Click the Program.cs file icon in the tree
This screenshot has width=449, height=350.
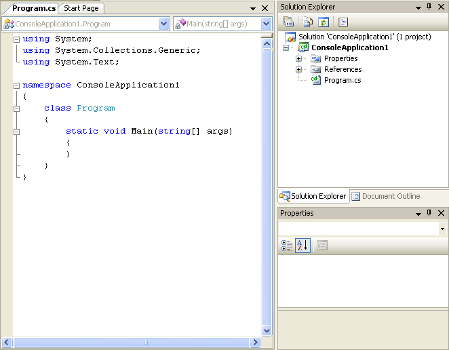[315, 80]
